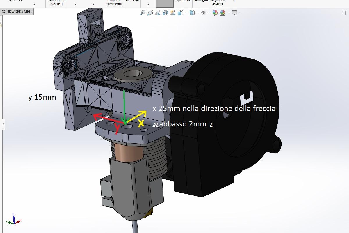Open Dynamic Annotation Views icon
This screenshot has height=233, width=349.
coord(173,13)
